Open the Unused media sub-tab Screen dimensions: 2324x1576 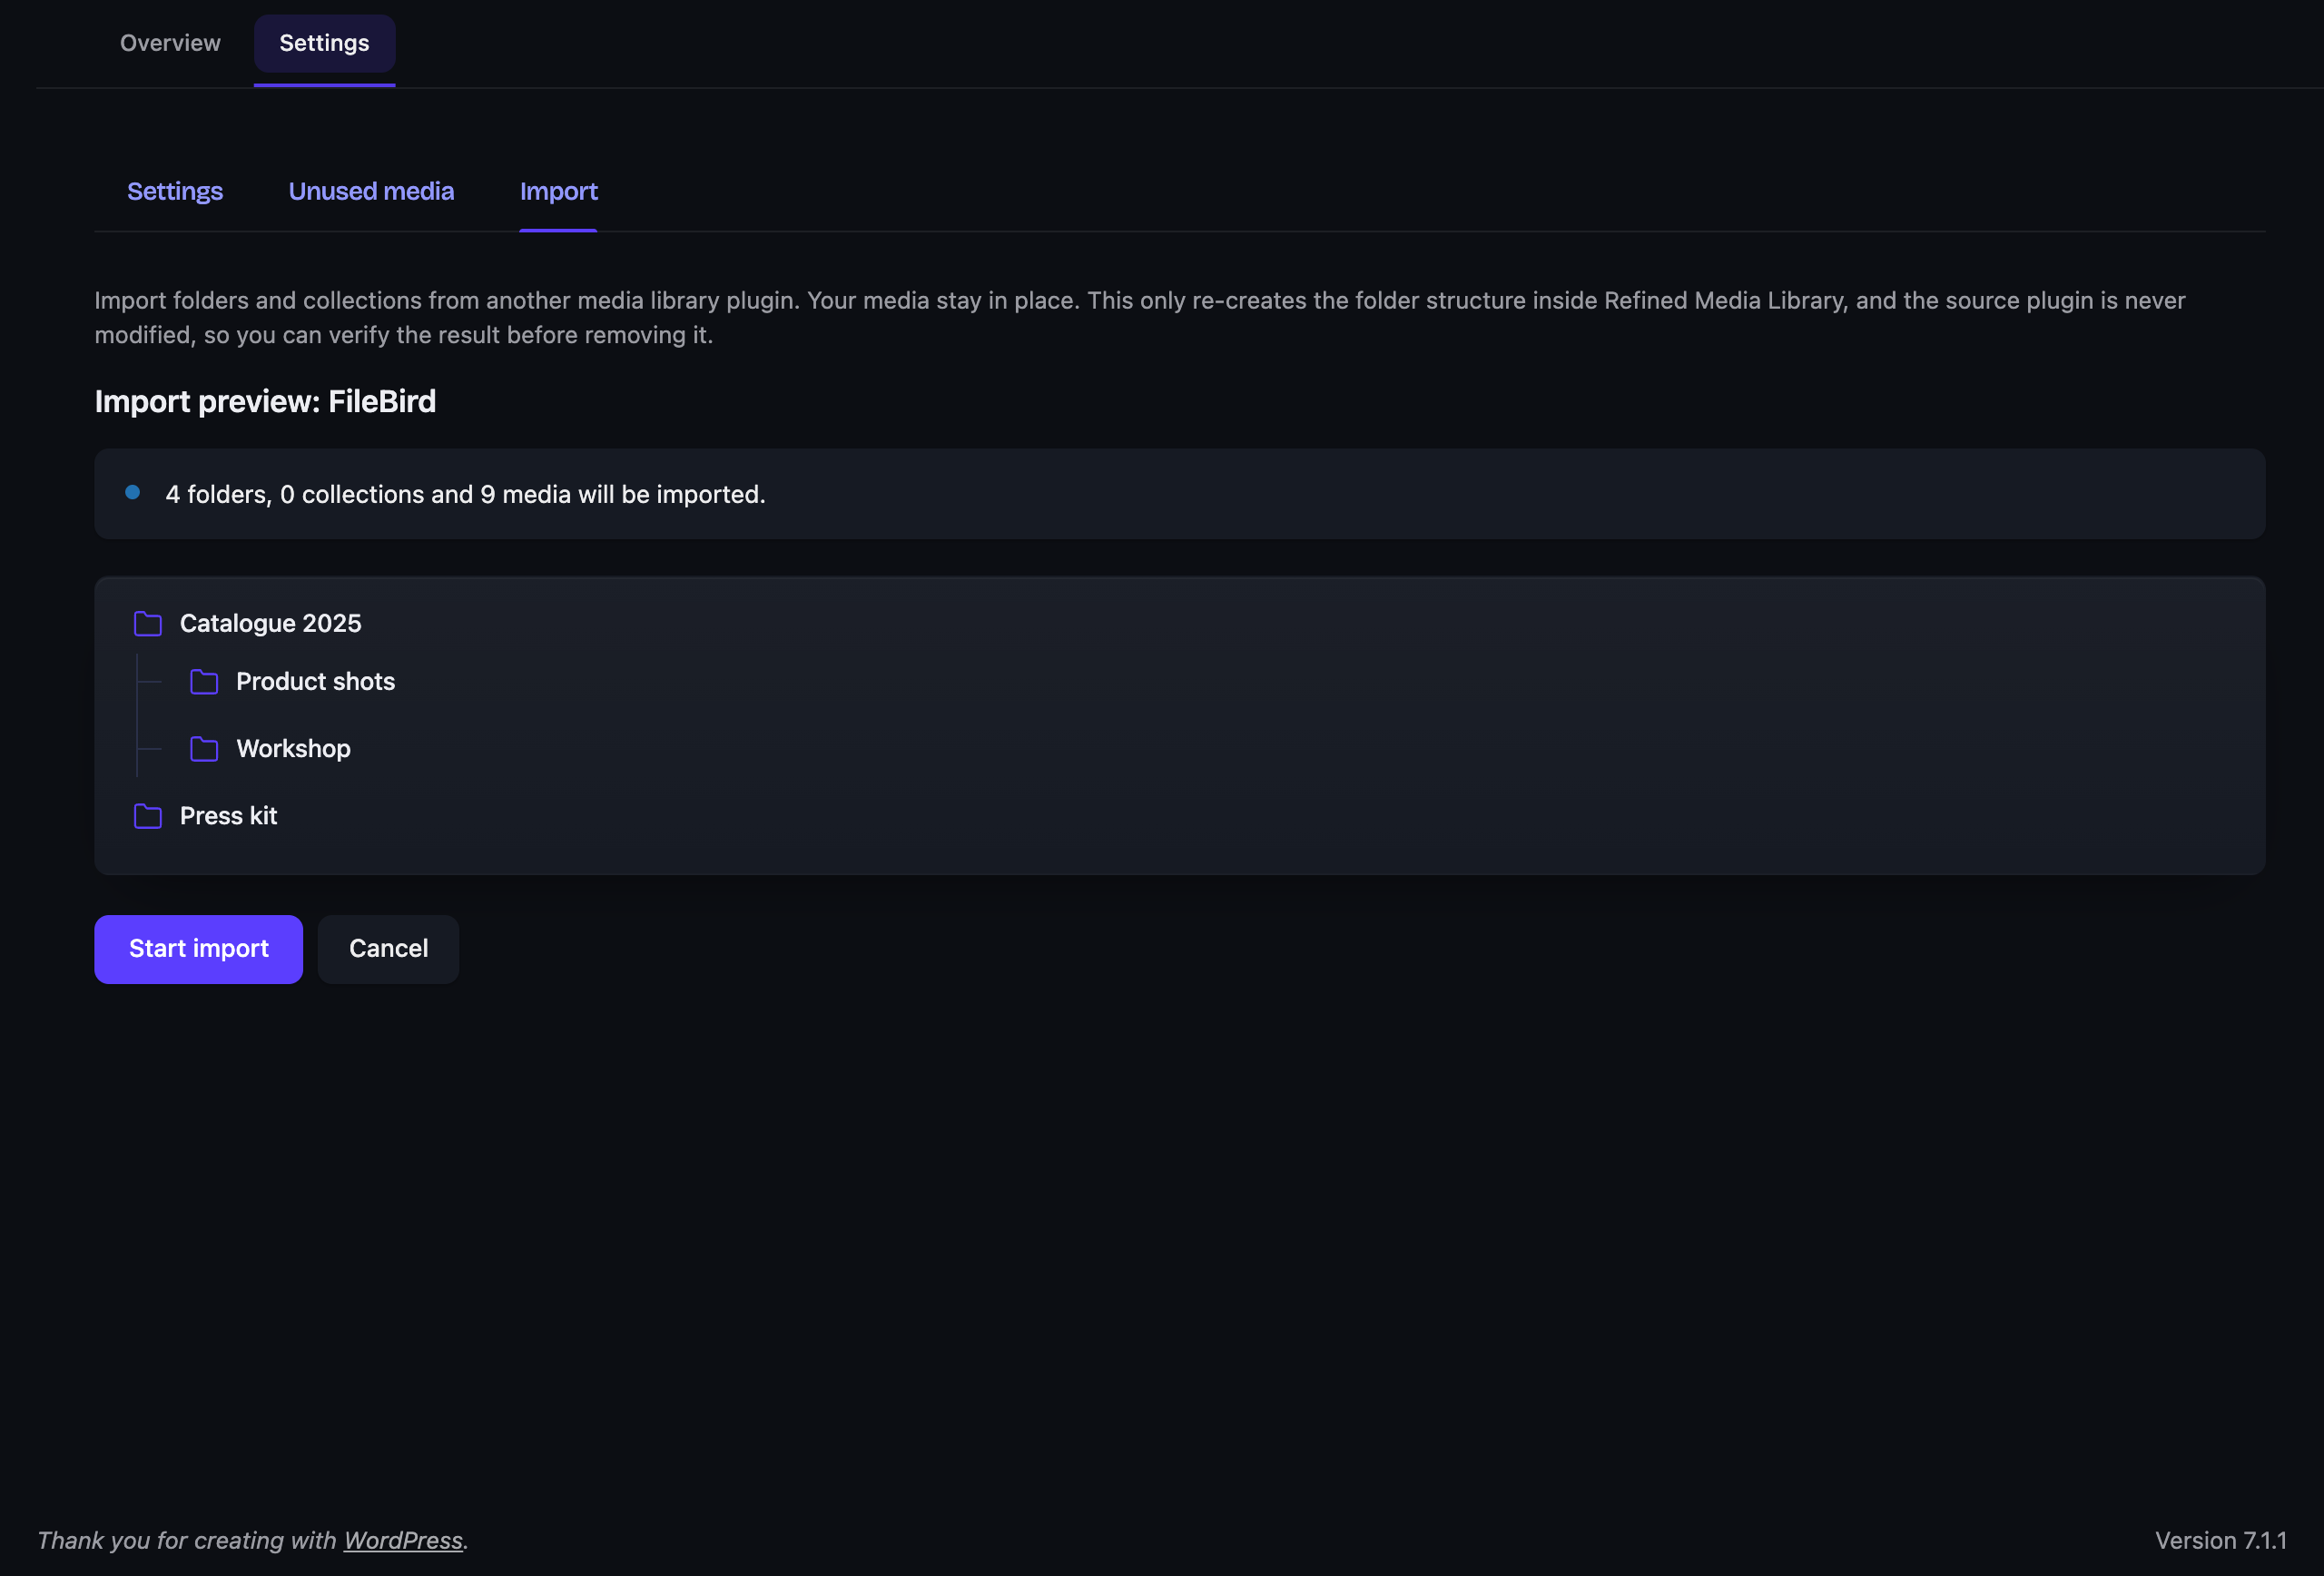371,191
